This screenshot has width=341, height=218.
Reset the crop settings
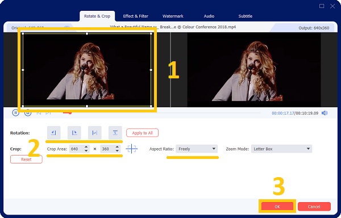[26, 160]
